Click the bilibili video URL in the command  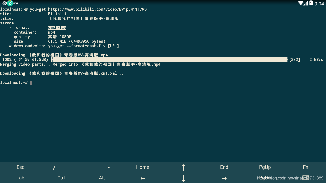(x=97, y=9)
